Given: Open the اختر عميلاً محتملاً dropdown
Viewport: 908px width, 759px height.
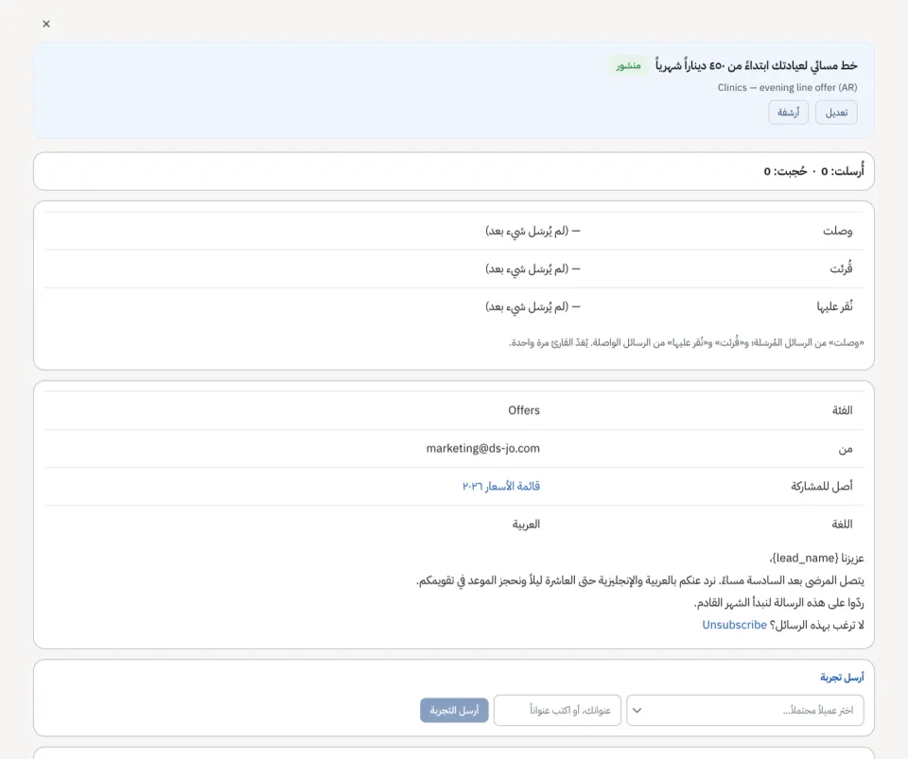Looking at the screenshot, I should click(745, 711).
